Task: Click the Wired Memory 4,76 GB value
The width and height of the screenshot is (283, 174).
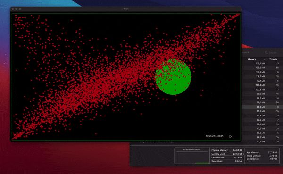Action: (x=273, y=156)
